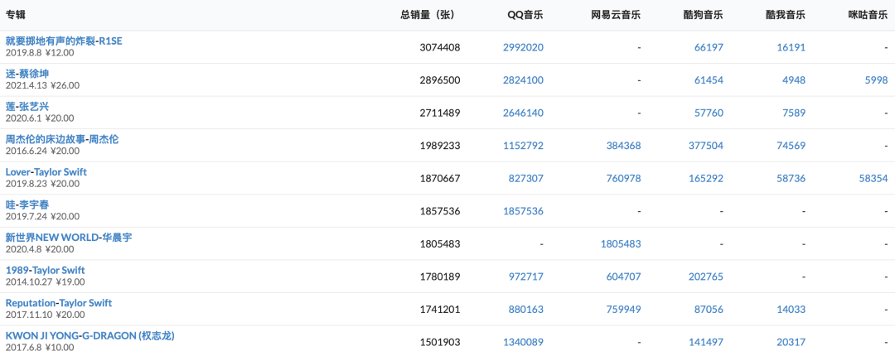Click the 网易云音乐 column header
Image resolution: width=895 pixels, height=356 pixels.
tap(616, 15)
